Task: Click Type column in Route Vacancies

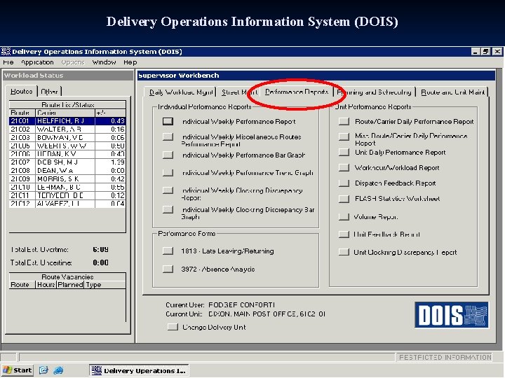Action: point(105,285)
